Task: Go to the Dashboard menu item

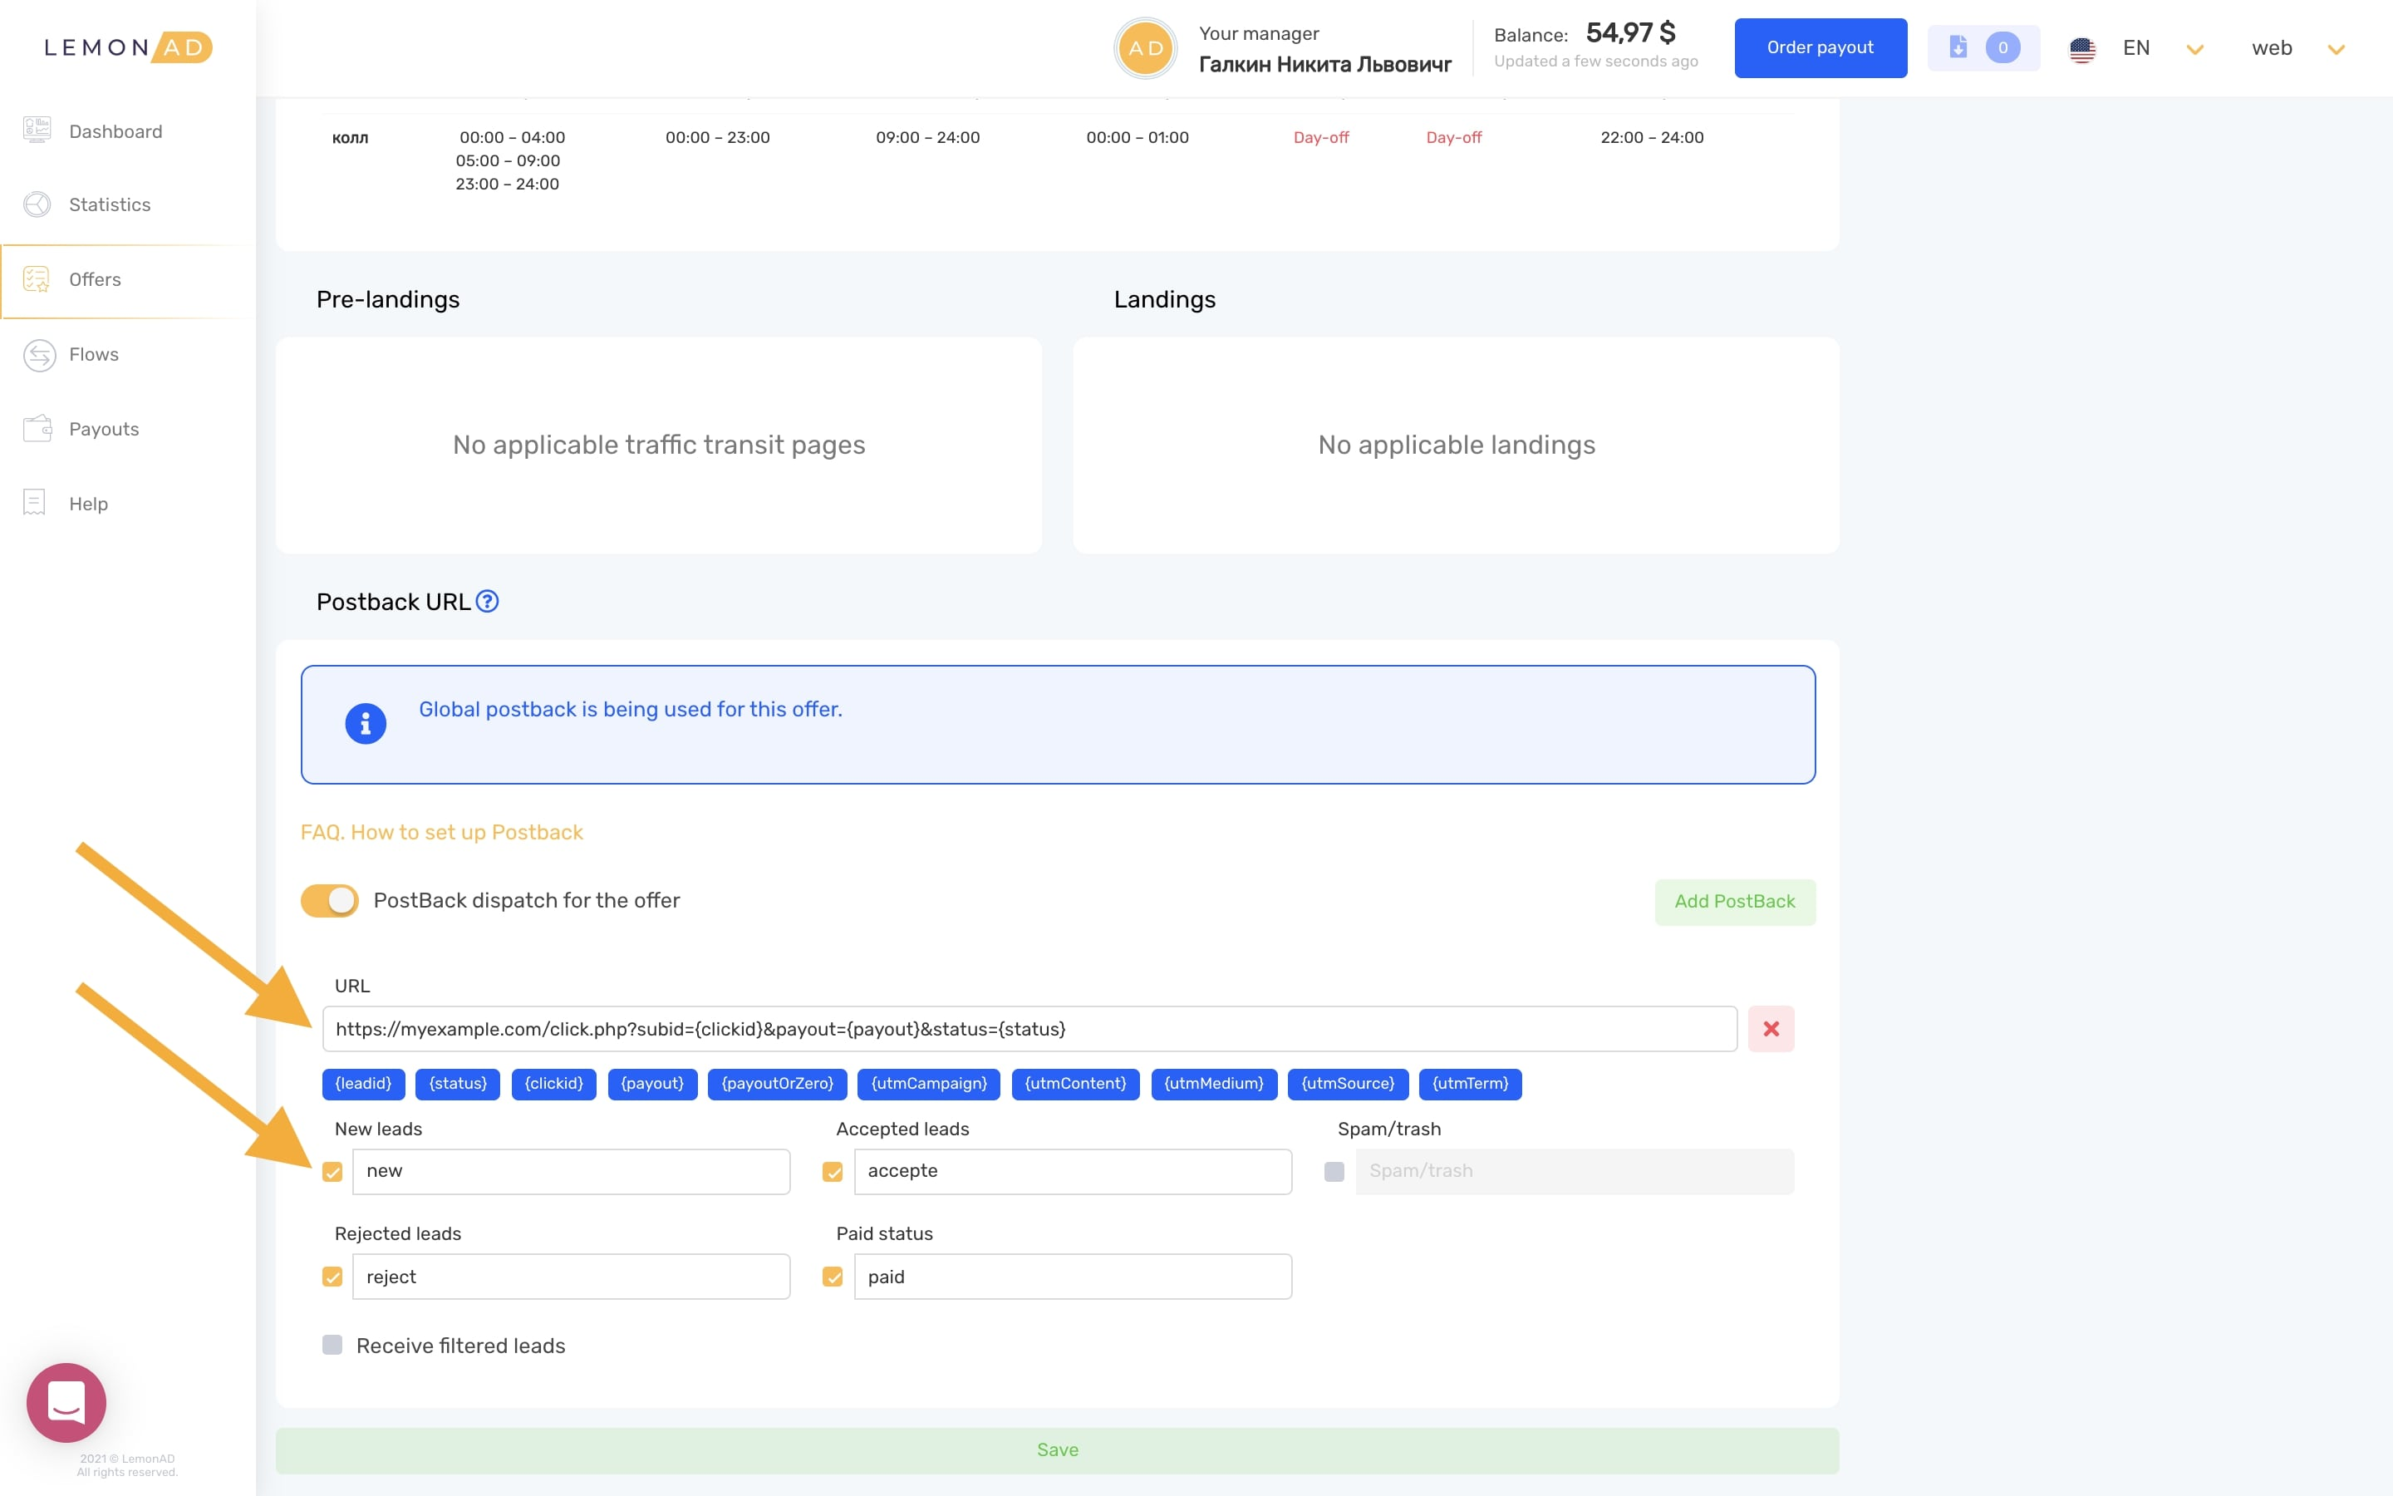Action: [115, 131]
